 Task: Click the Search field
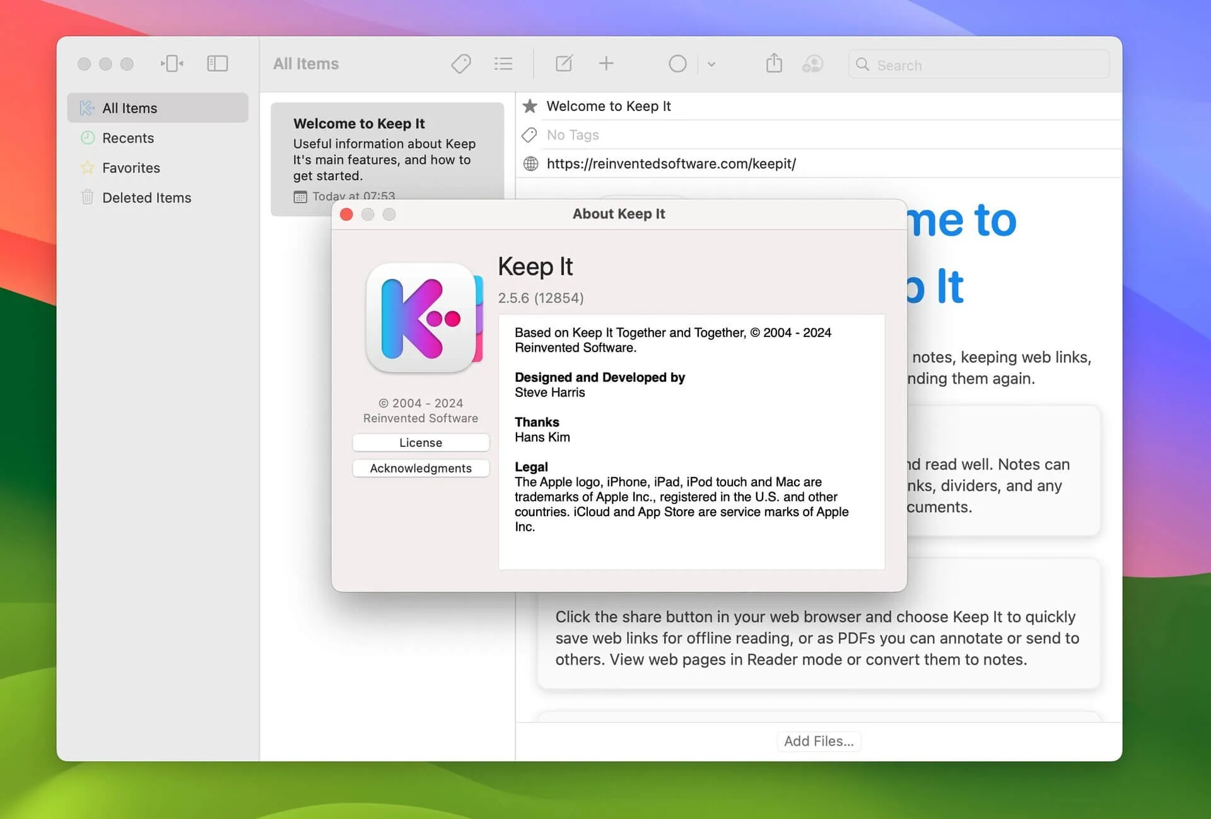(x=979, y=65)
